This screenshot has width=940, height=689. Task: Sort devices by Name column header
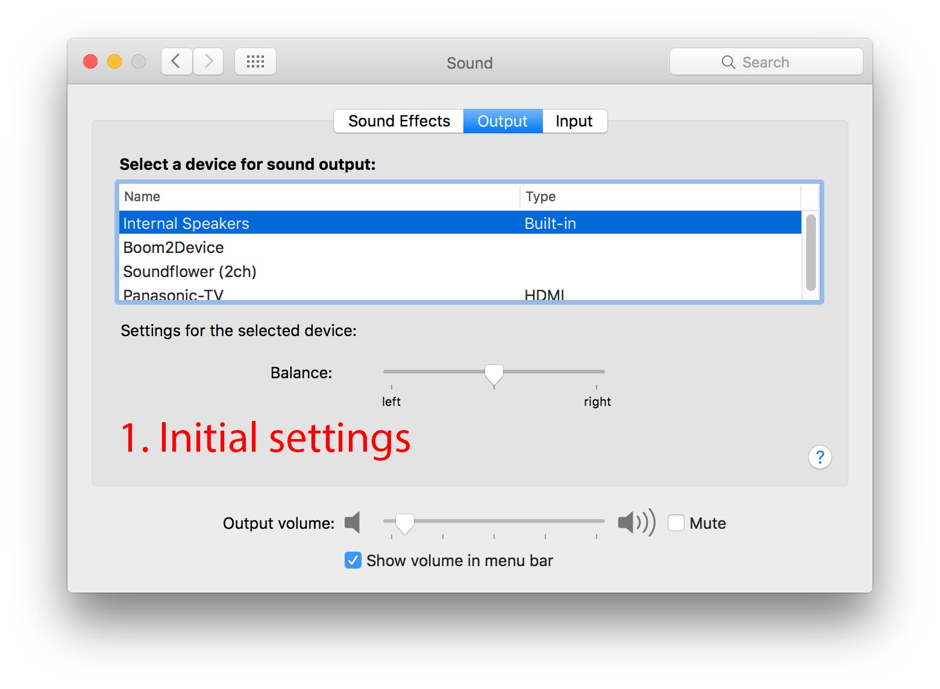point(319,196)
